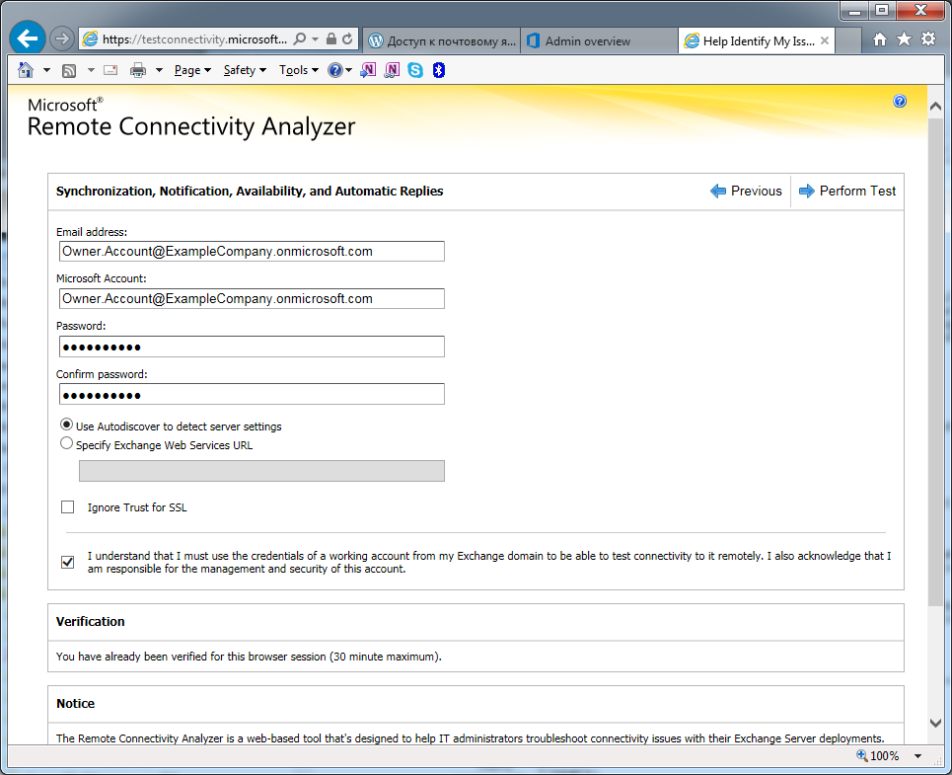This screenshot has height=775, width=952.
Task: Click the Email address input field
Action: (x=251, y=252)
